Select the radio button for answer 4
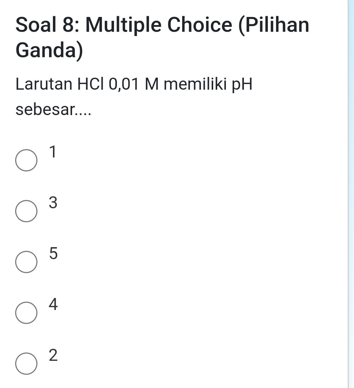The height and width of the screenshot is (388, 354). click(x=26, y=313)
